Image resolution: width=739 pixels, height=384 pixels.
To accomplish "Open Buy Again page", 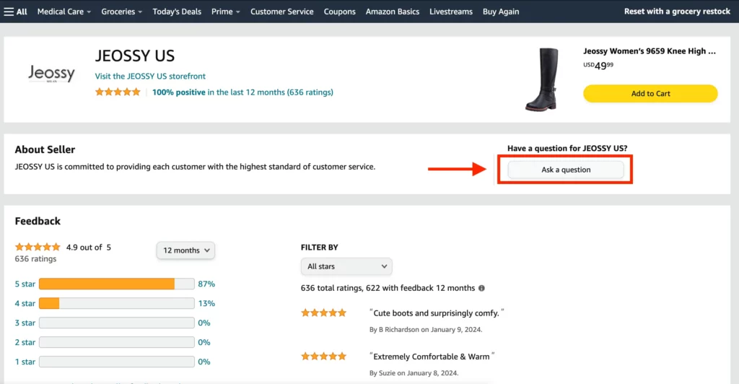I will (501, 12).
